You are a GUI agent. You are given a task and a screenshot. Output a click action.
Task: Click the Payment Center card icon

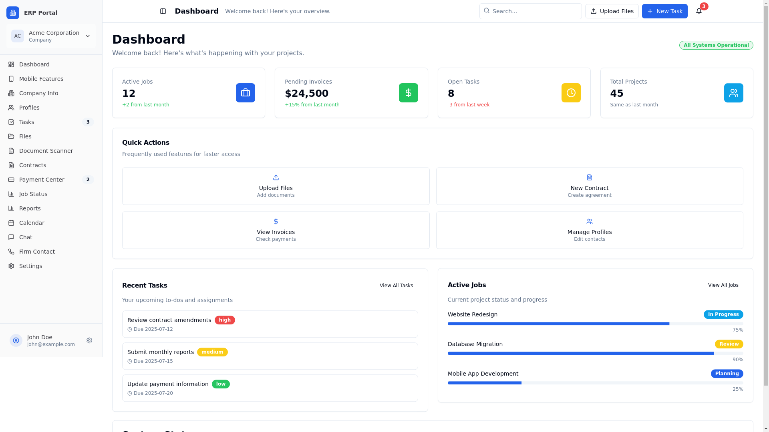pyautogui.click(x=11, y=180)
